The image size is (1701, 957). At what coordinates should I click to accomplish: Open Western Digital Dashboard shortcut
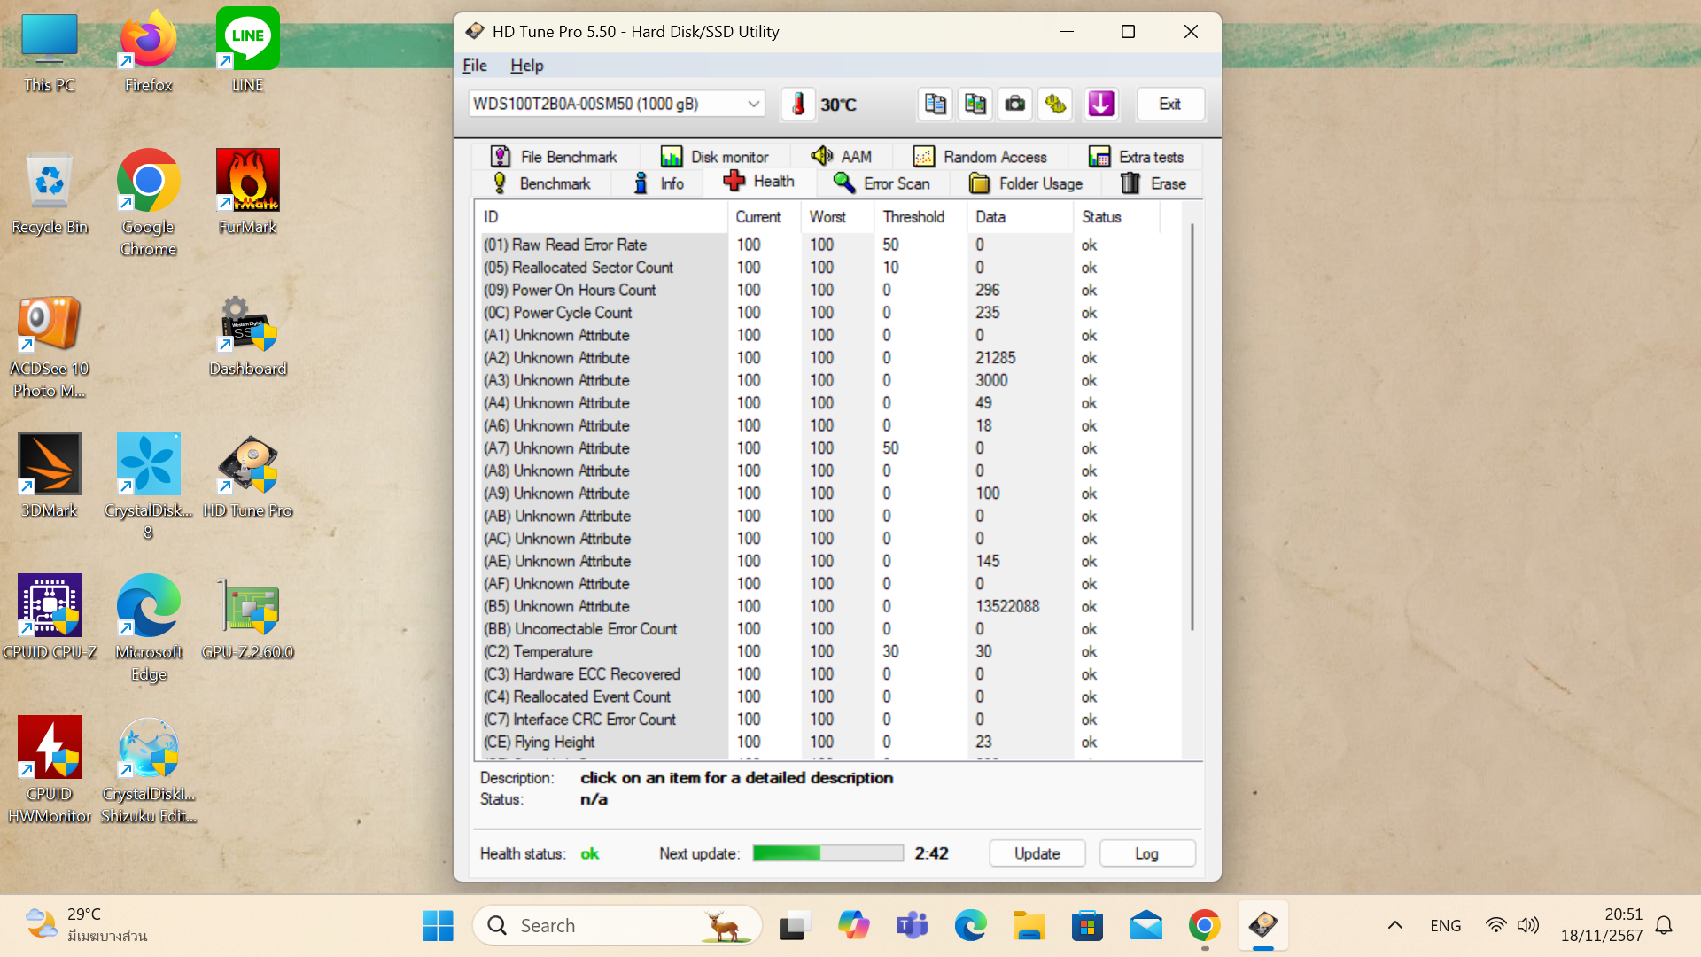[248, 335]
